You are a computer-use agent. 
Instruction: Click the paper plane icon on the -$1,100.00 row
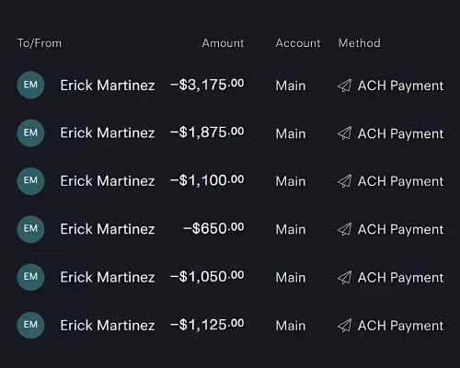tap(345, 181)
